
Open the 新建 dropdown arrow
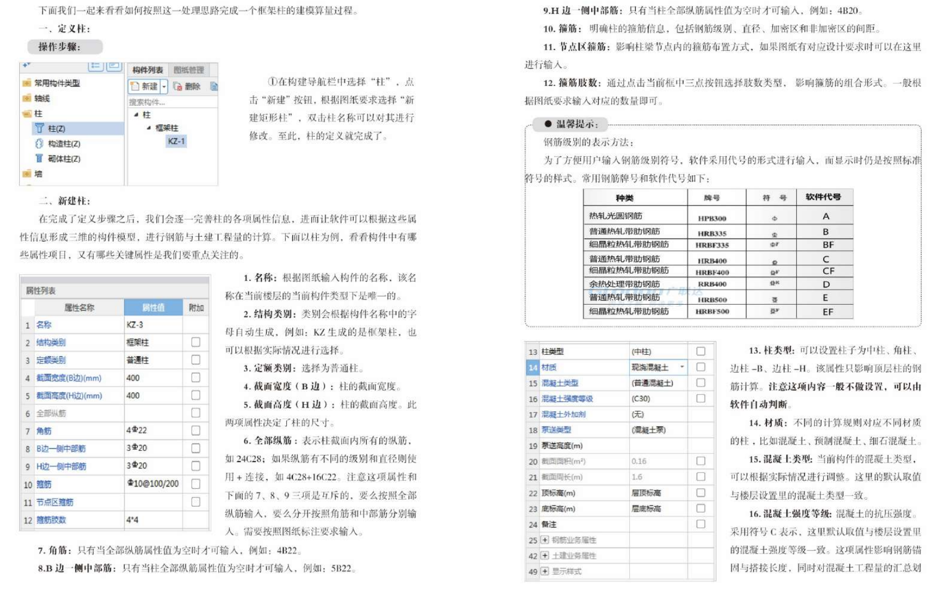[x=164, y=87]
